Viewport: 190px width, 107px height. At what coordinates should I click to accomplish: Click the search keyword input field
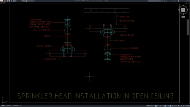tap(155, 1)
